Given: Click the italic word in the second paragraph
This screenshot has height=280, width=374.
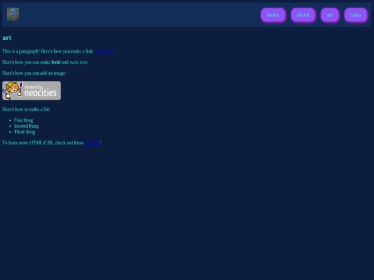Looking at the screenshot, I should coord(74,62).
